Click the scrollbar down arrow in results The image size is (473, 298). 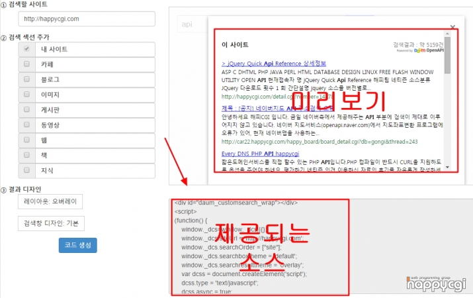tap(447, 167)
